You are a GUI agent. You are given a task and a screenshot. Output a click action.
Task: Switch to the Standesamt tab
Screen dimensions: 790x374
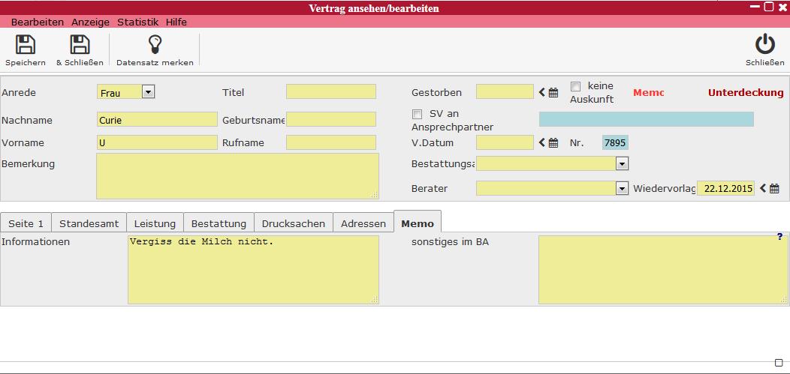click(x=89, y=223)
